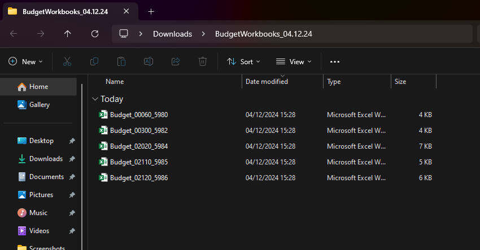
Task: Click the Share icon in toolbar
Action: [176, 61]
